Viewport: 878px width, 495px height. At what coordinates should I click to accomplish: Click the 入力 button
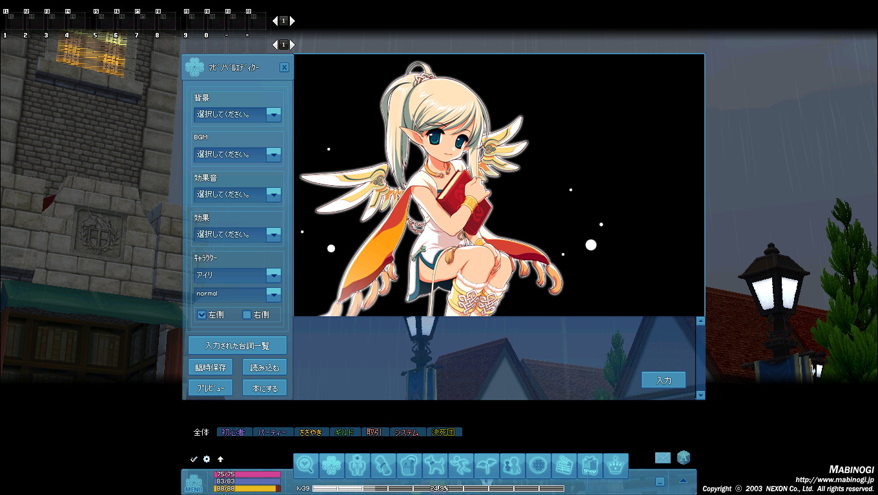click(664, 380)
